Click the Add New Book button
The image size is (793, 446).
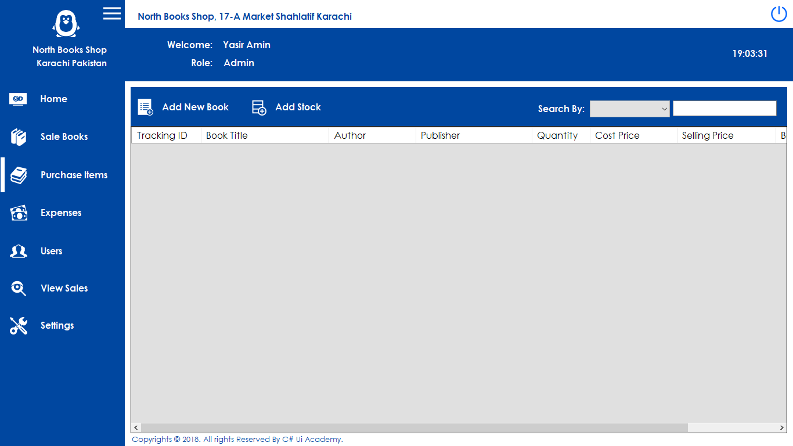(x=183, y=107)
